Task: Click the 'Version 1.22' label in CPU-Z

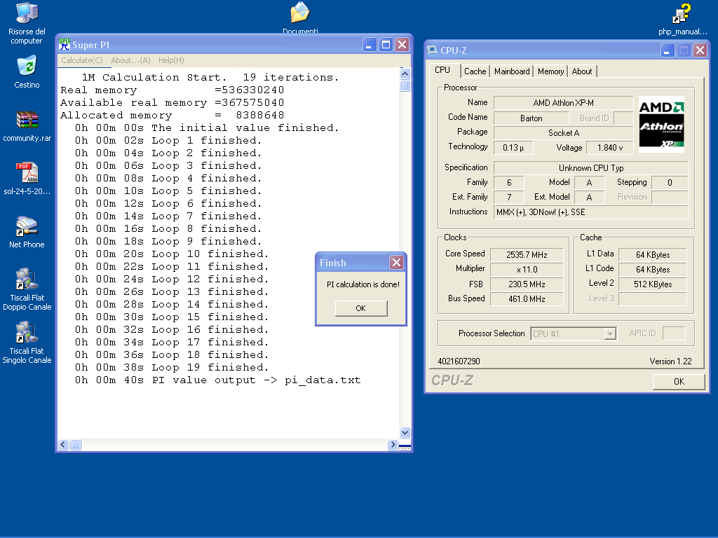Action: [x=670, y=361]
